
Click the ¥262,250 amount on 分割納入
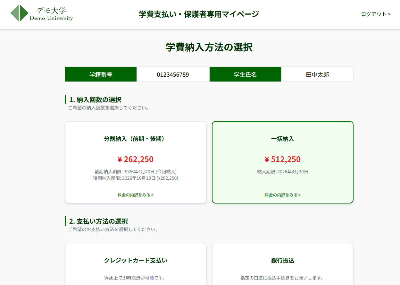coord(136,159)
